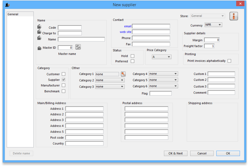Click the orange info icon near Store

pyautogui.click(x=233, y=16)
